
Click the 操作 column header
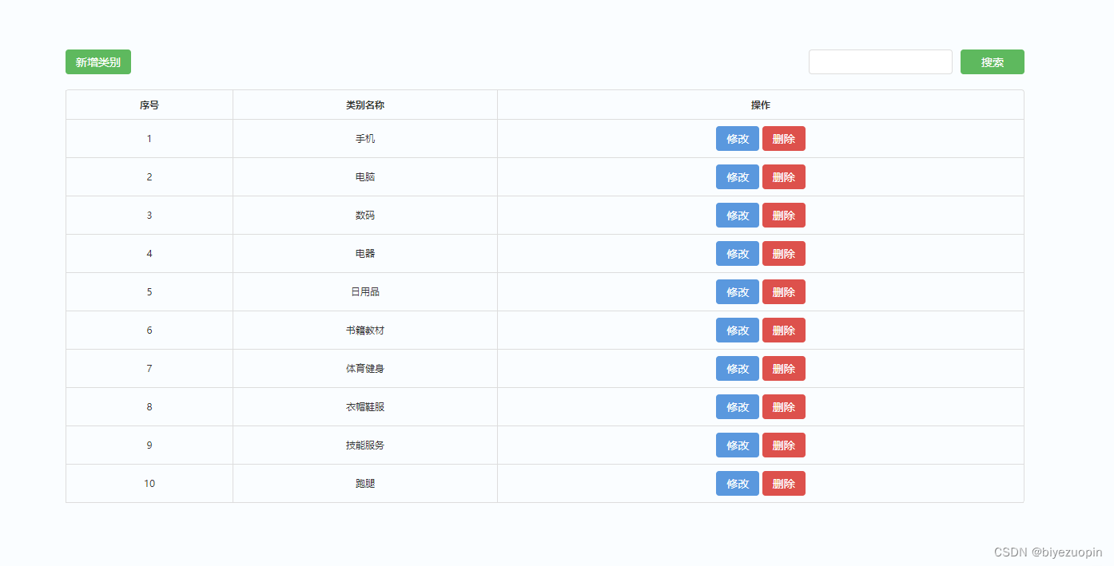(761, 105)
